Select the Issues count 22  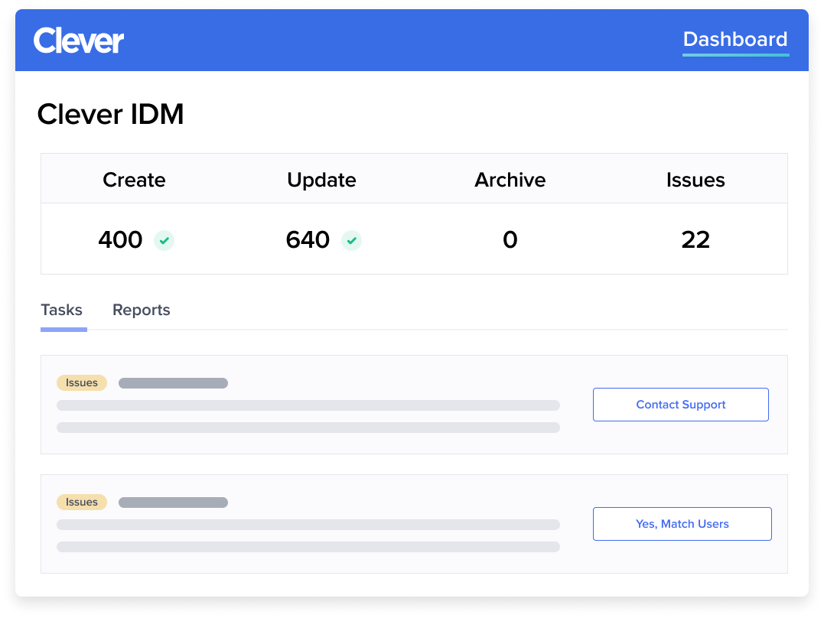[695, 239]
